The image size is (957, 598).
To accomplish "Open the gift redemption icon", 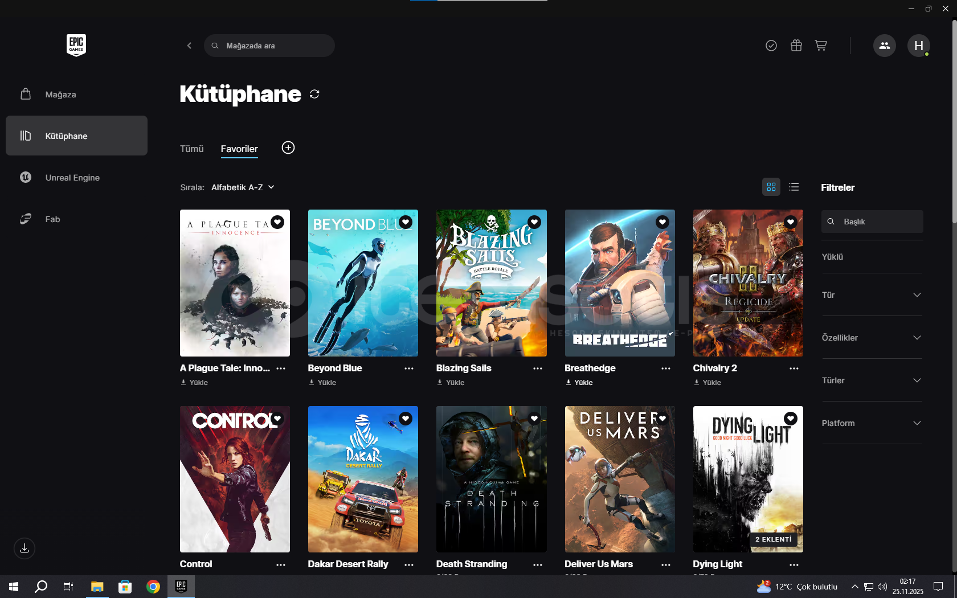I will [x=796, y=46].
